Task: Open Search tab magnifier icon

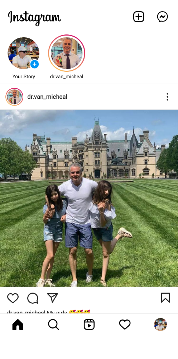Action: pyautogui.click(x=53, y=325)
